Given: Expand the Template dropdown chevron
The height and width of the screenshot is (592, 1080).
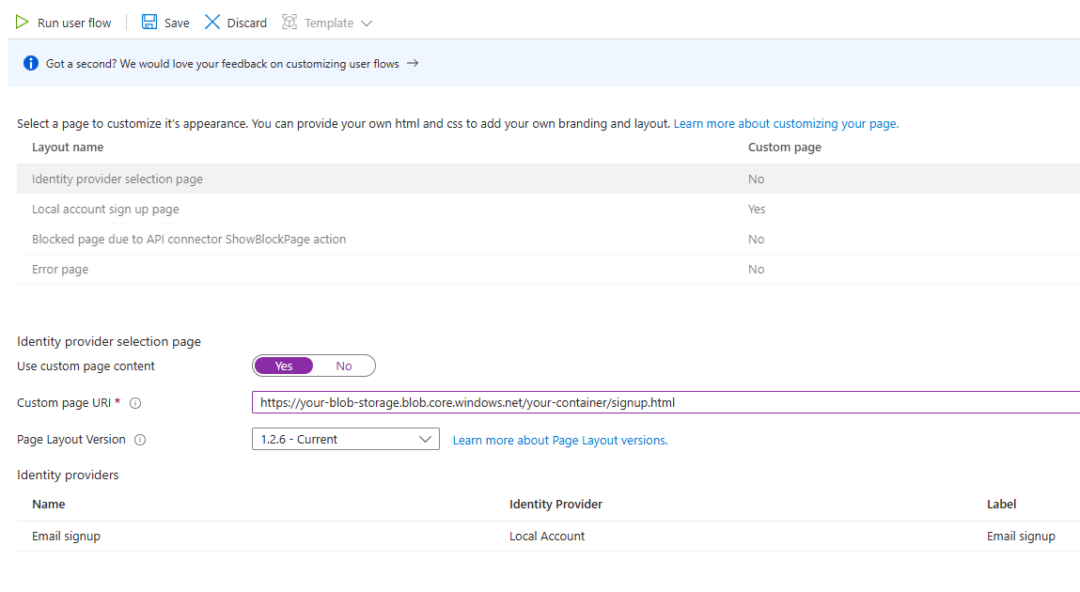Looking at the screenshot, I should 366,22.
